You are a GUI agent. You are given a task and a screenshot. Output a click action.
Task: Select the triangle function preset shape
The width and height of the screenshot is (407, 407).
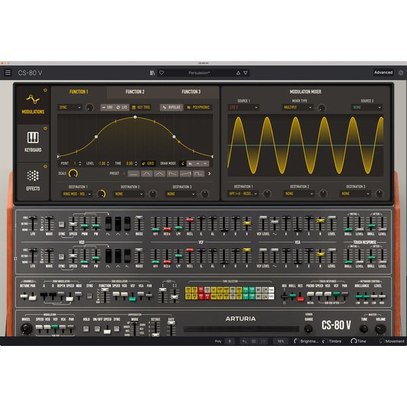pos(159,174)
